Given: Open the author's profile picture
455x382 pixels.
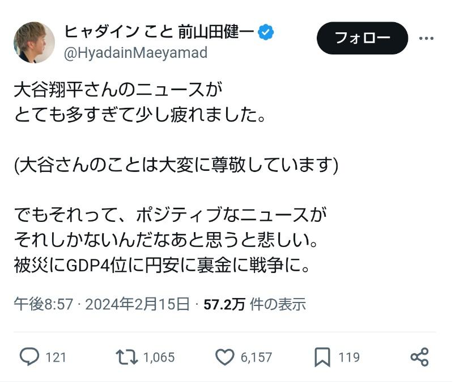Looking at the screenshot, I should [x=34, y=43].
